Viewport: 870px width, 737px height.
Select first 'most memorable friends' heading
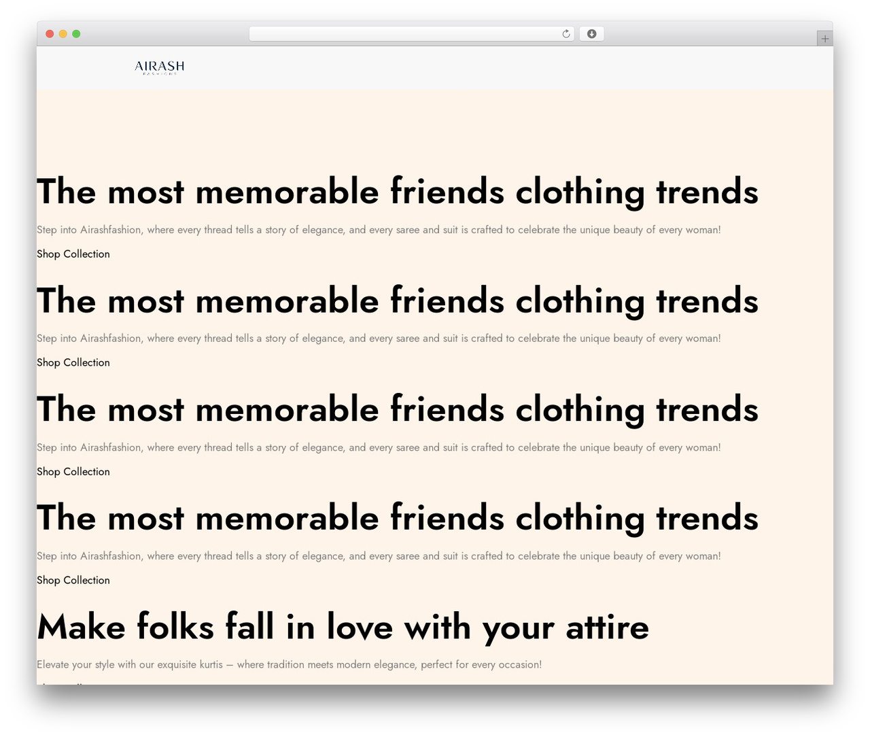point(398,192)
